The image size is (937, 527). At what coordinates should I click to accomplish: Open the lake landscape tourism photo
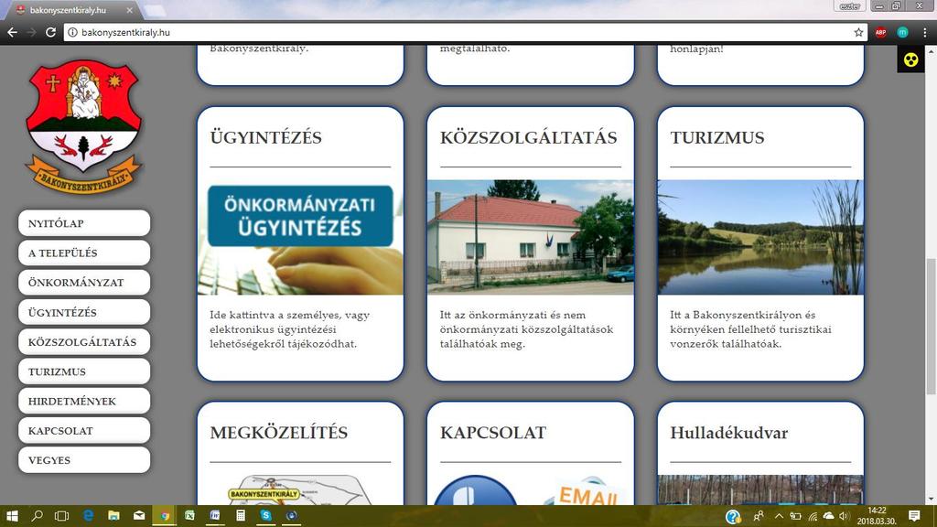[x=760, y=237]
